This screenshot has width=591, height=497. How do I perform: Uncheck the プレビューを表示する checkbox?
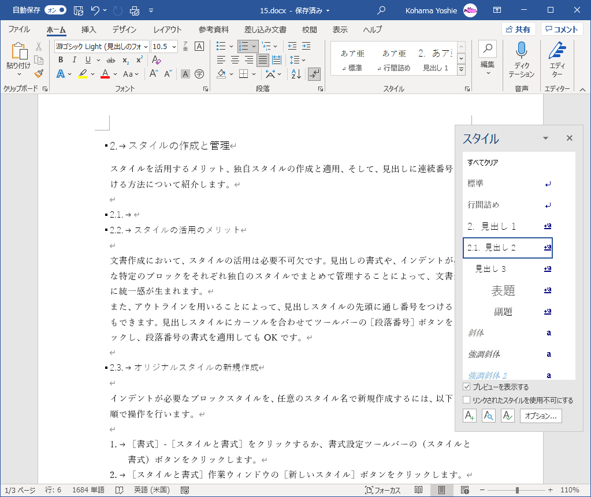(x=467, y=387)
